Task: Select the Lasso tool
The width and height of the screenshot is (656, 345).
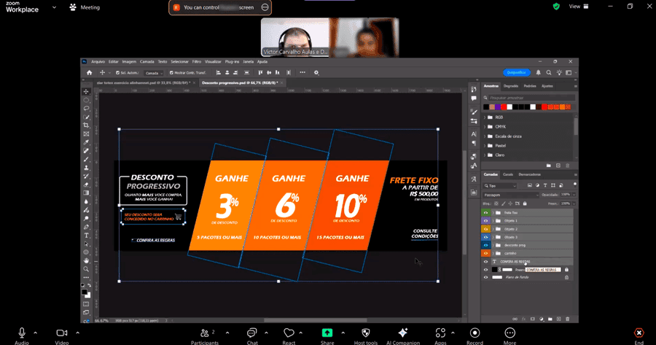Action: [86, 109]
